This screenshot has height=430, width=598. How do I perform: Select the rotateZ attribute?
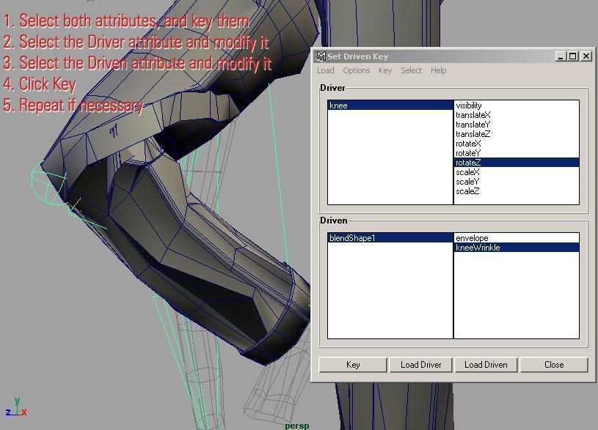[x=517, y=162]
